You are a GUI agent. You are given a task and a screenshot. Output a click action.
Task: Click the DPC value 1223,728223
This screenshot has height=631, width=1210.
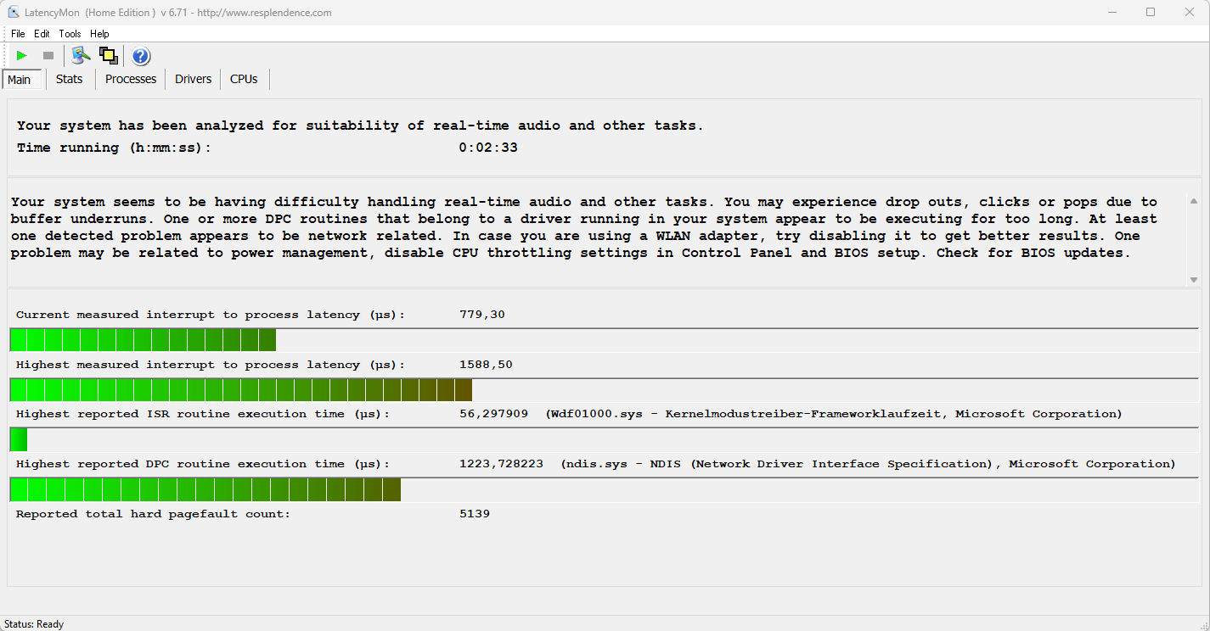pyautogui.click(x=501, y=464)
